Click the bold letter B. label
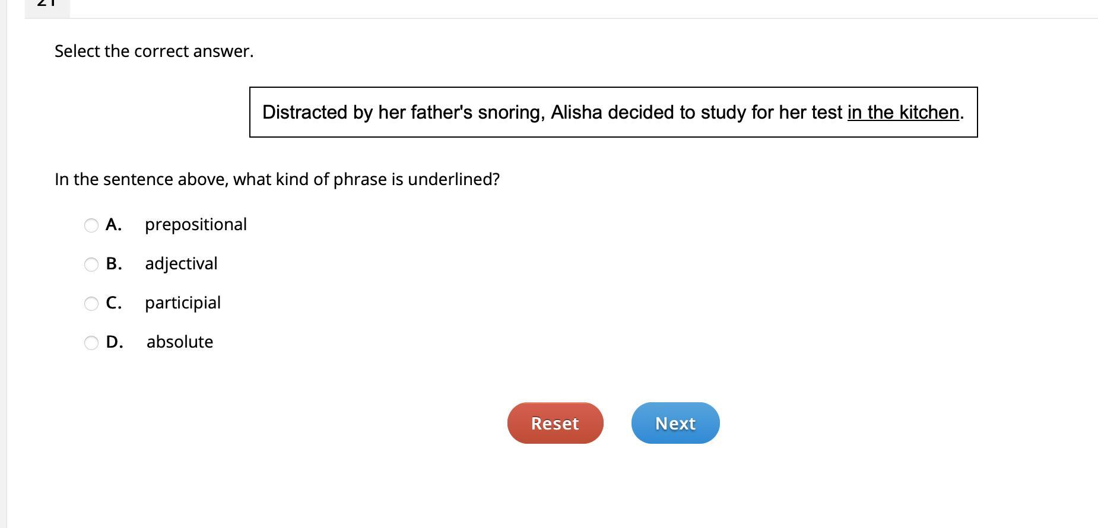 tap(113, 264)
